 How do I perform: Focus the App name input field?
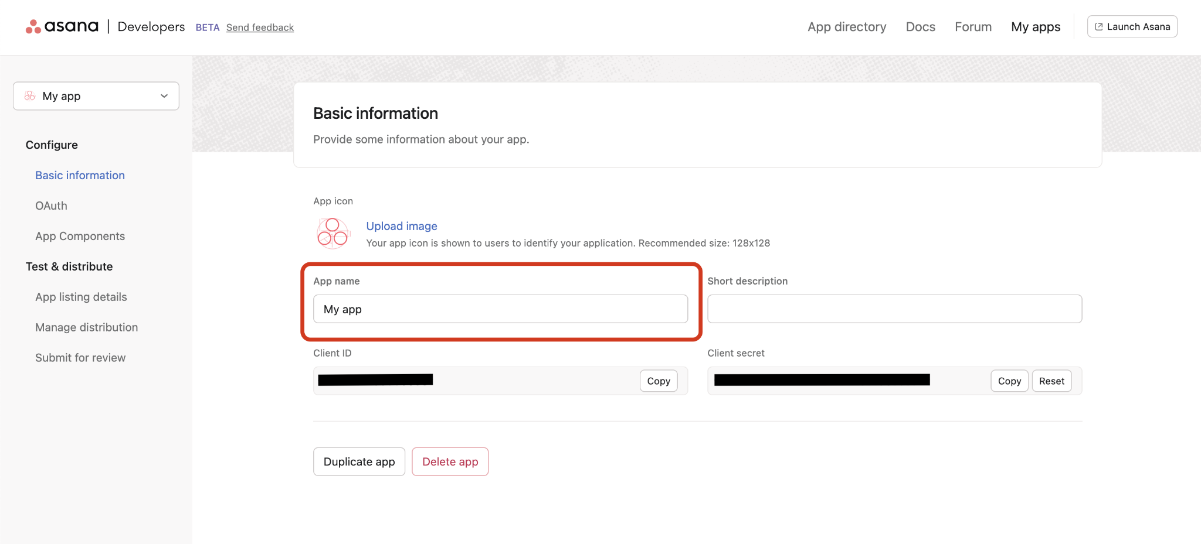pos(500,309)
